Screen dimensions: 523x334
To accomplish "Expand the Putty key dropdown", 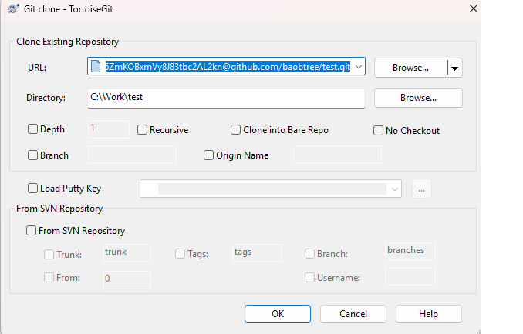I will click(395, 189).
